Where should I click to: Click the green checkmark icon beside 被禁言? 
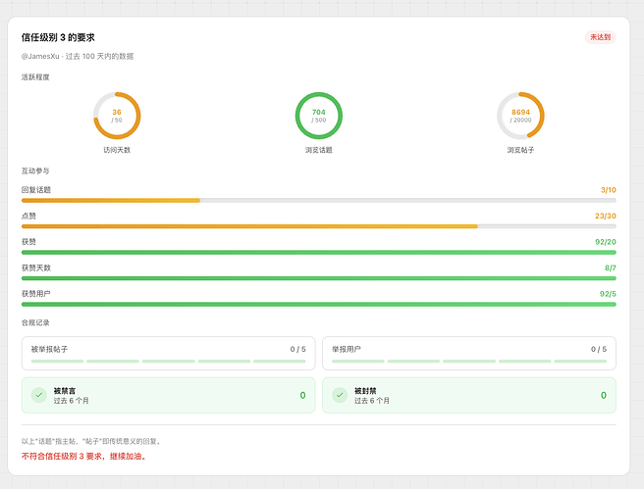pos(39,395)
